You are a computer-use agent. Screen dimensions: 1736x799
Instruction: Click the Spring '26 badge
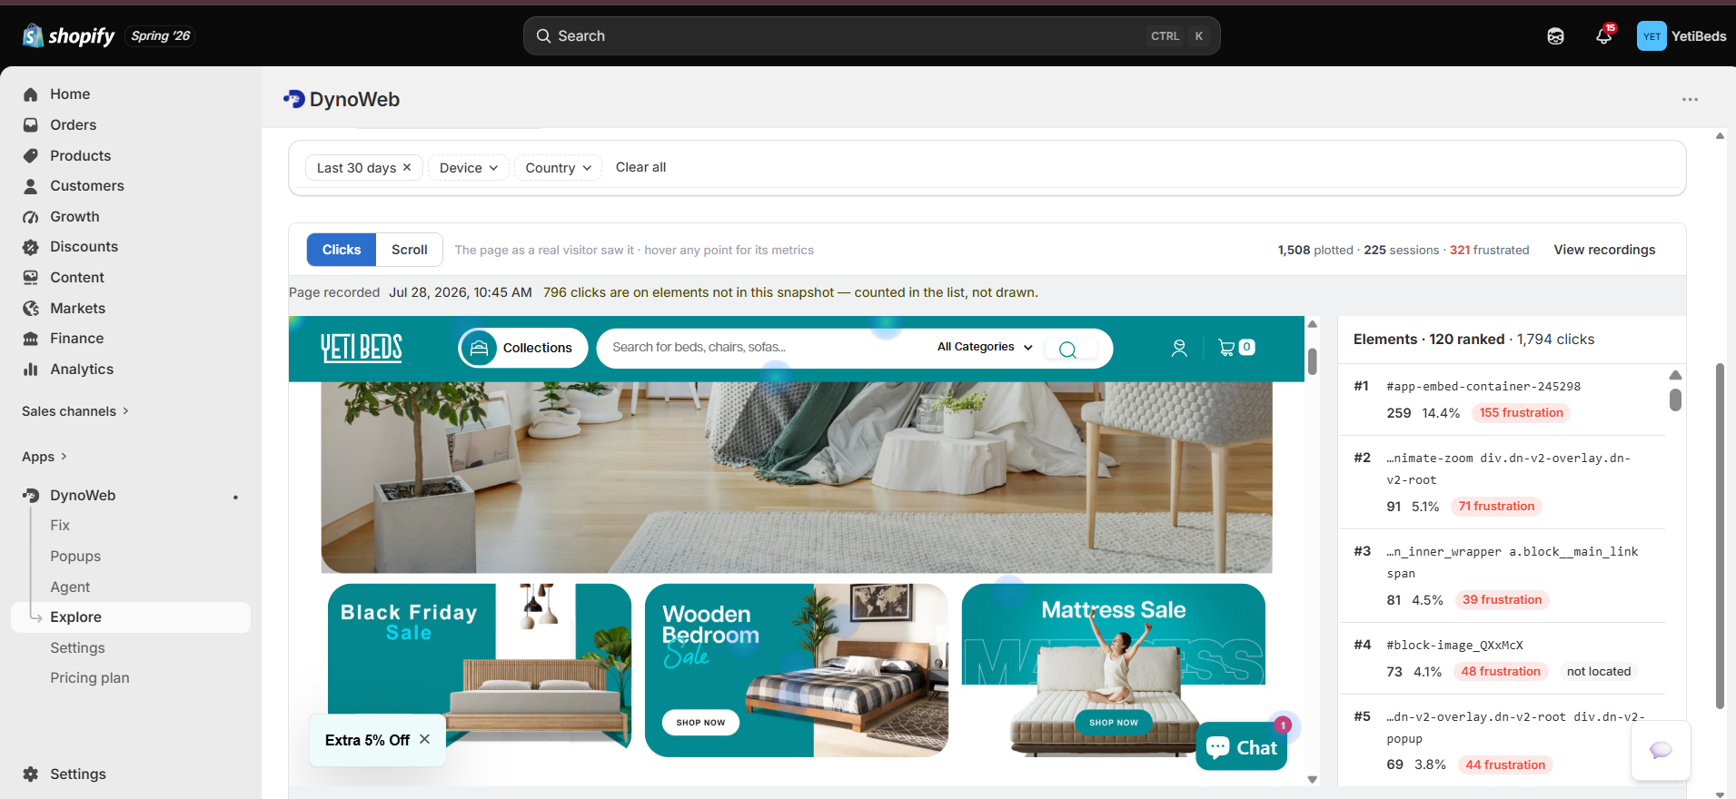[x=160, y=35]
